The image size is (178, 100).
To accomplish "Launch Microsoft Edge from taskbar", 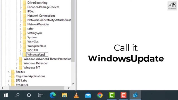I will coord(53,95).
